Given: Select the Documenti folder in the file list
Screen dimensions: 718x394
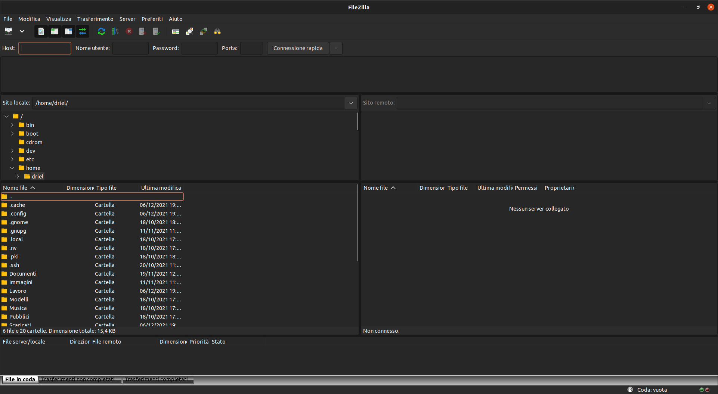Looking at the screenshot, I should 23,274.
